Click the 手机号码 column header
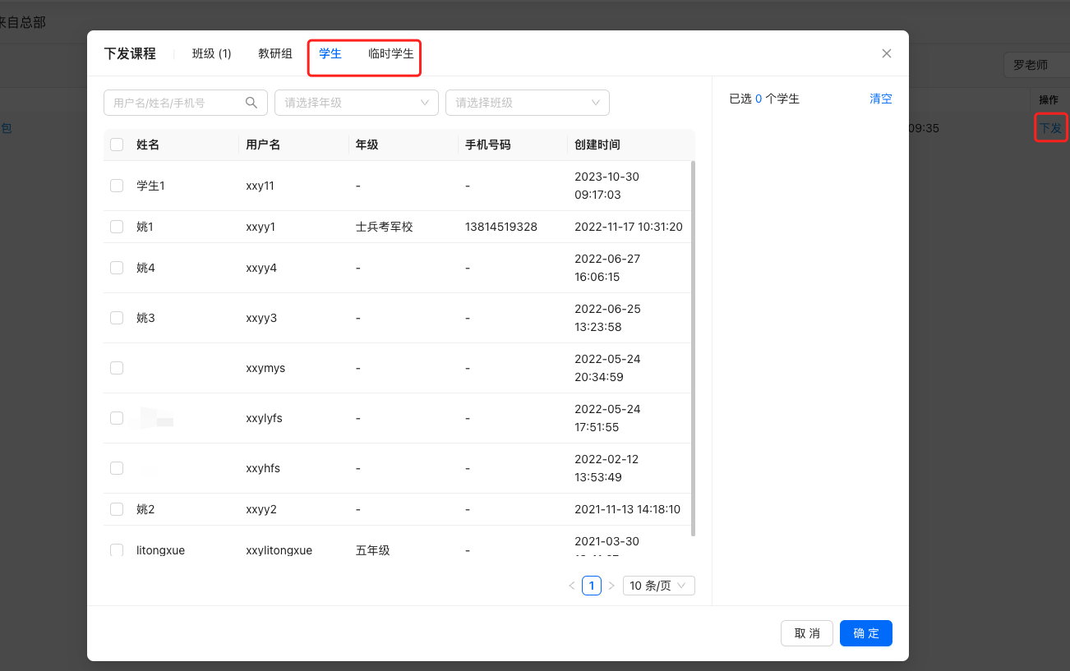 [488, 145]
